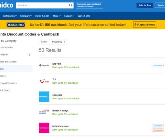Open the Win £1,000 link

(84, 16)
